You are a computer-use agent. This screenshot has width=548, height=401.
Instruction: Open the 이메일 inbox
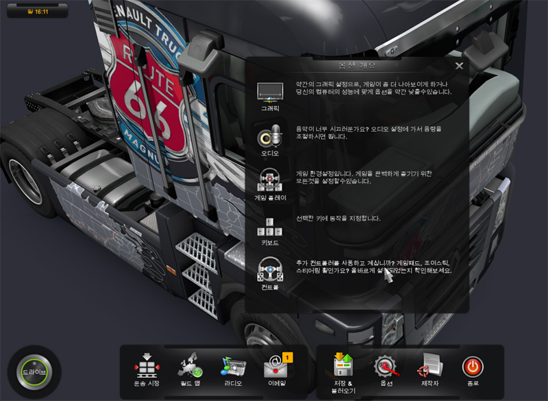point(277,369)
